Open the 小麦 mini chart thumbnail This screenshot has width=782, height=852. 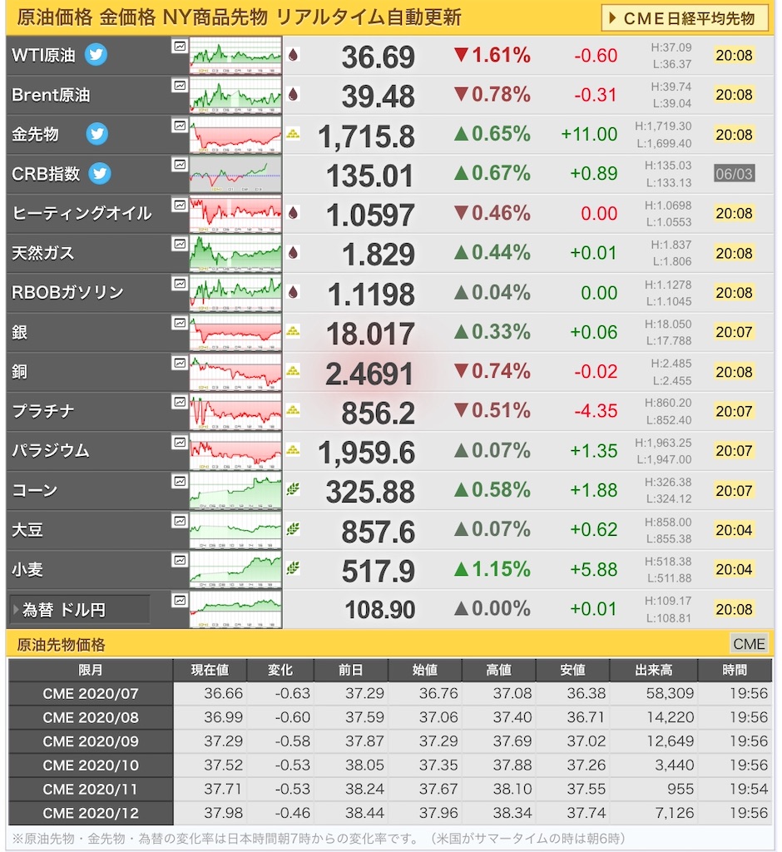coord(235,569)
